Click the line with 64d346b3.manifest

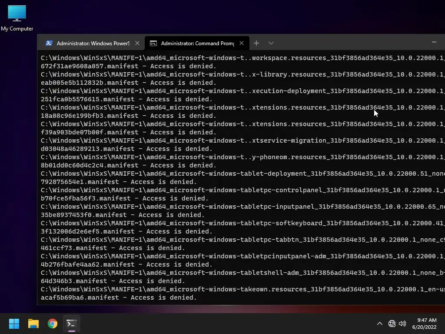coord(113,281)
